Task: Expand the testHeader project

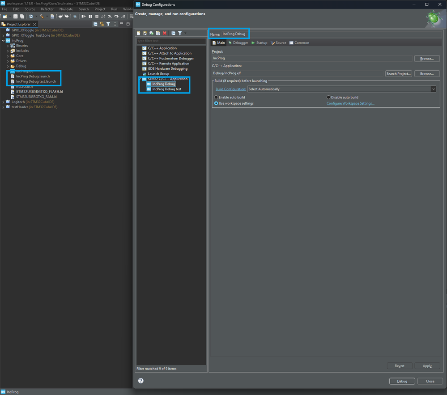Action: pyautogui.click(x=3, y=107)
